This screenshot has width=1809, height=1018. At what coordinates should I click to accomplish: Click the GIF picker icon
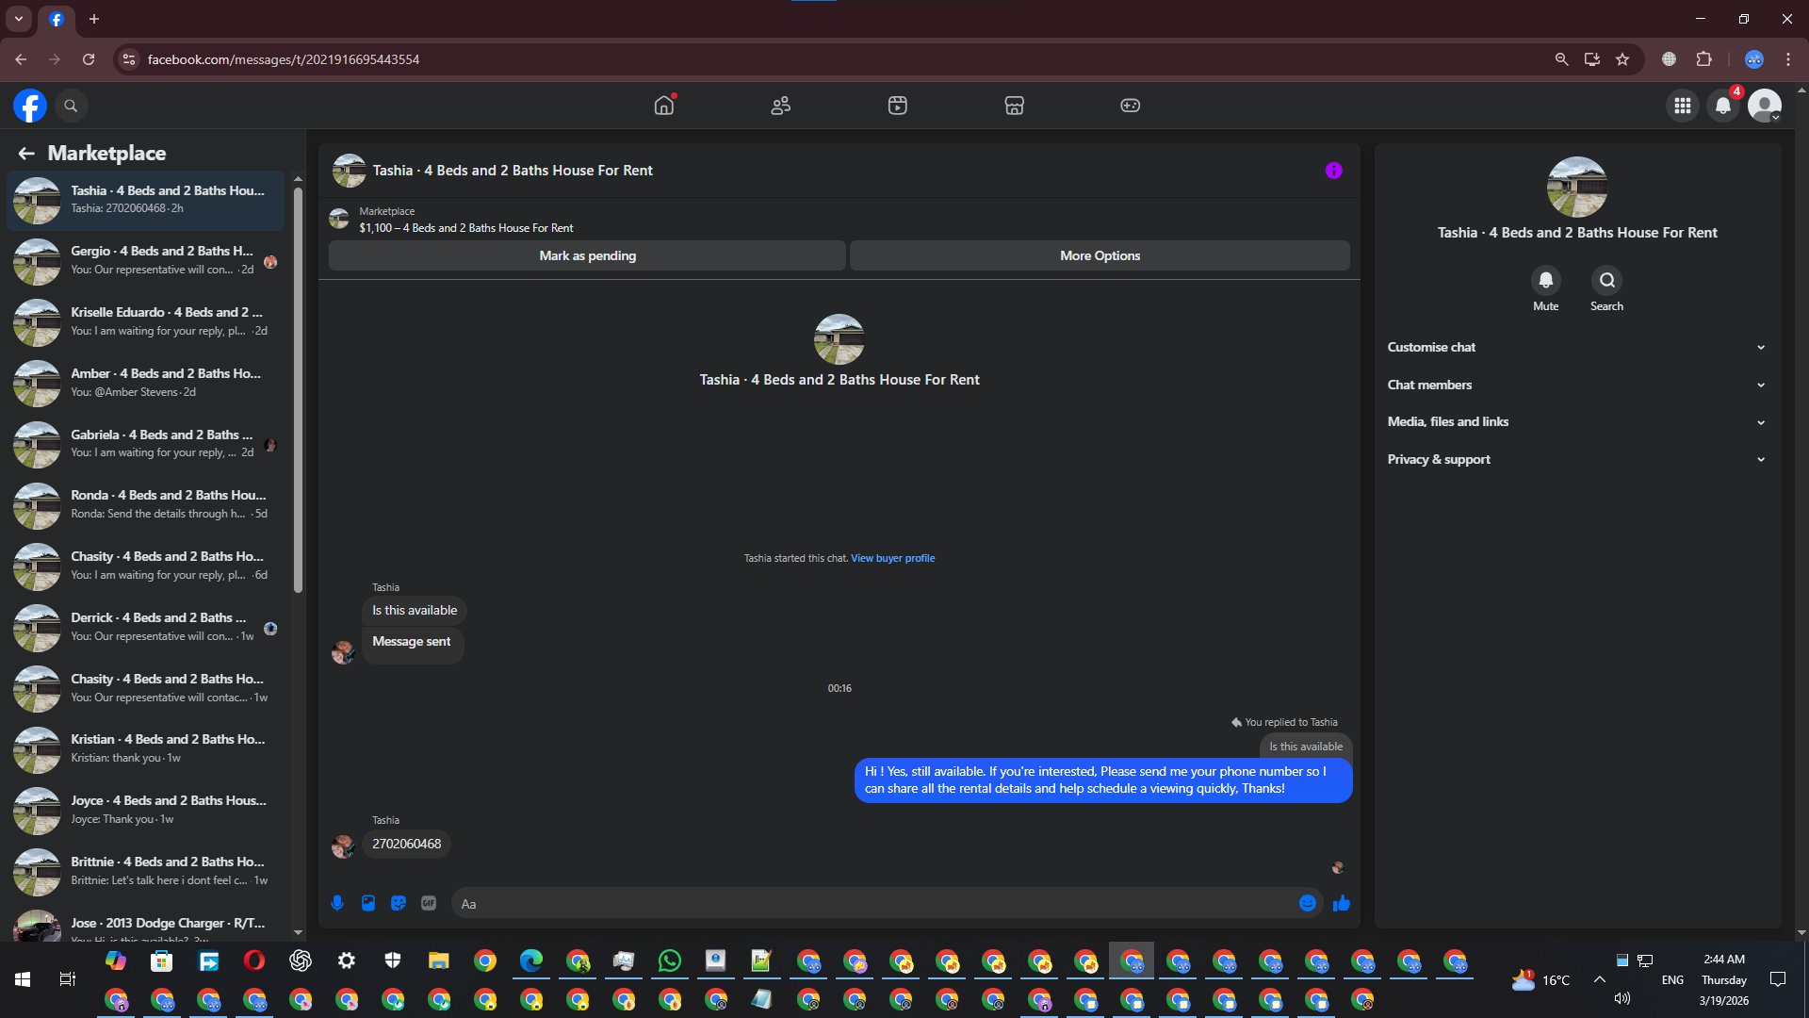click(x=429, y=903)
